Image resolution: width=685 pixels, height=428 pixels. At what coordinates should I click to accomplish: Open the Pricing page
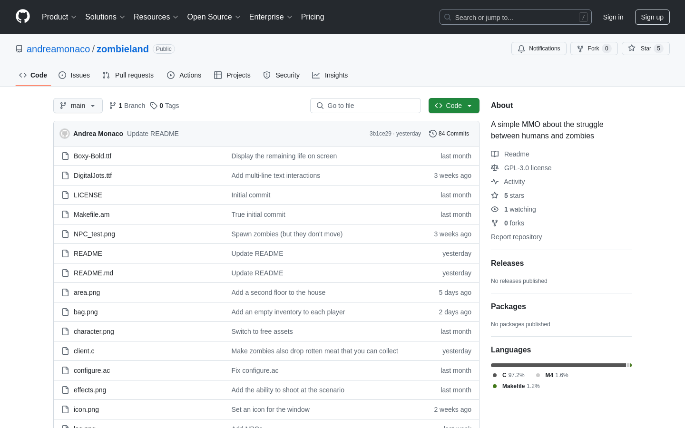313,17
